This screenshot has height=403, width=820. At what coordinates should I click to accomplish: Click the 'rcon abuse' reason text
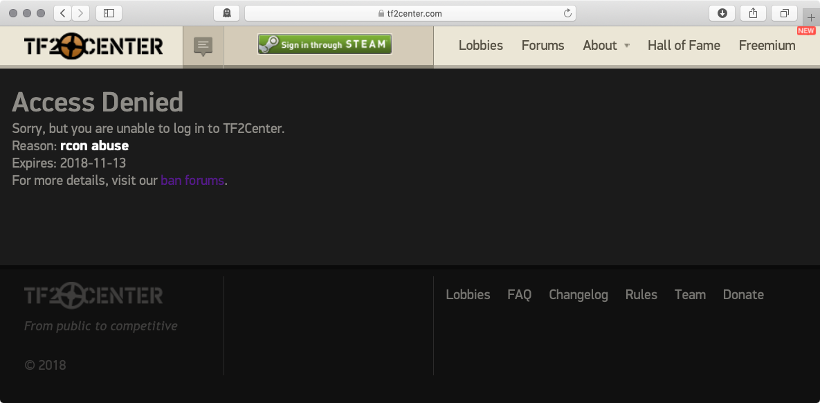tap(95, 145)
